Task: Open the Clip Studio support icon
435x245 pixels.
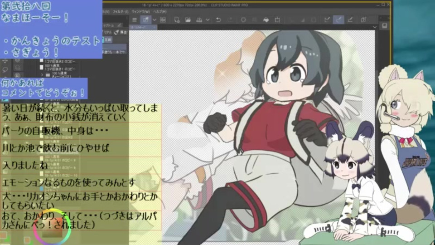Action: (364, 20)
